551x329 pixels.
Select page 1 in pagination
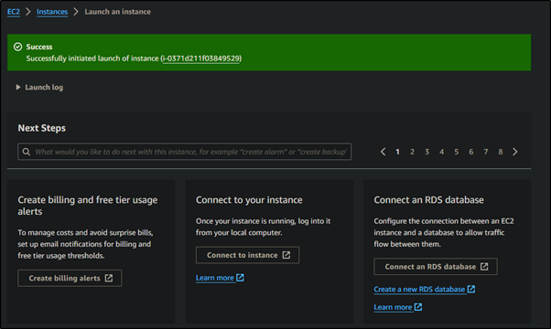click(x=397, y=152)
